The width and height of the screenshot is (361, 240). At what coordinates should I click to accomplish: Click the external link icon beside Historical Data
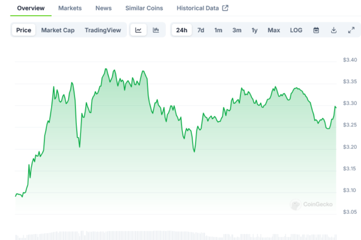pos(225,8)
